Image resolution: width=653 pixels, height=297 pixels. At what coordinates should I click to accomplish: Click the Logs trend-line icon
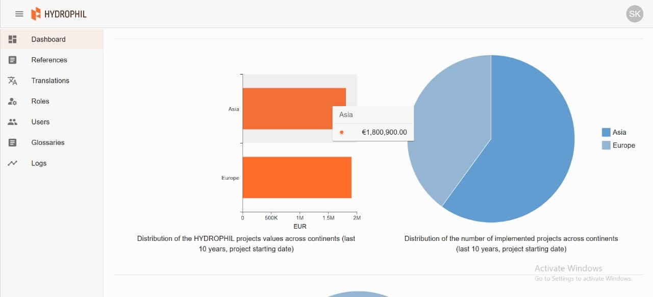click(13, 163)
